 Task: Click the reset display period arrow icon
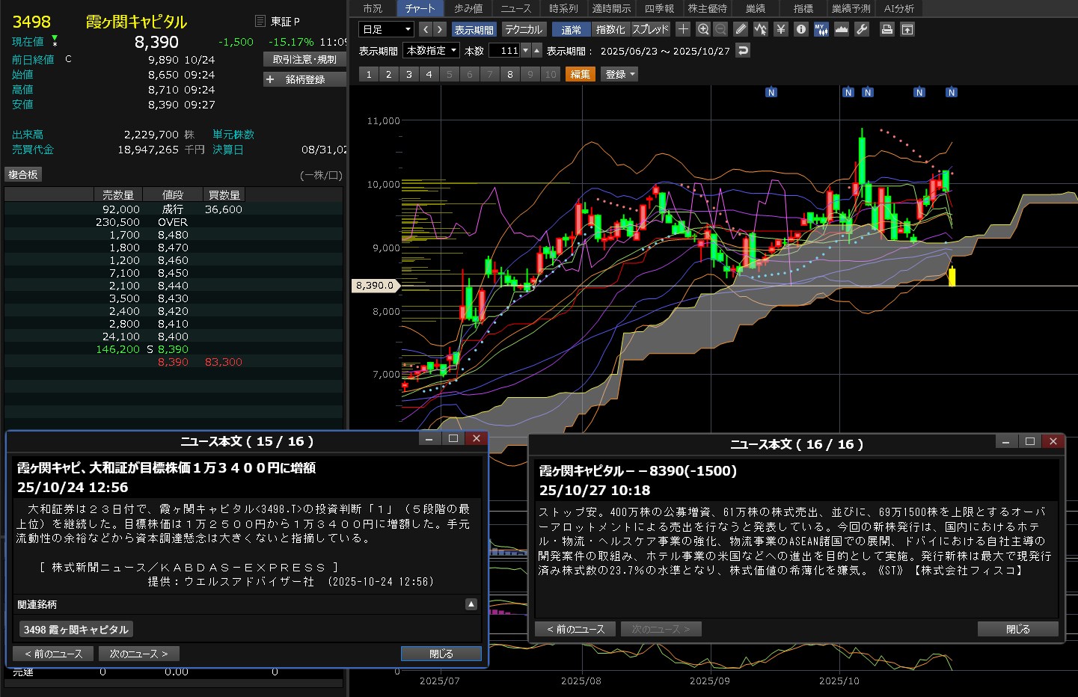[x=742, y=51]
